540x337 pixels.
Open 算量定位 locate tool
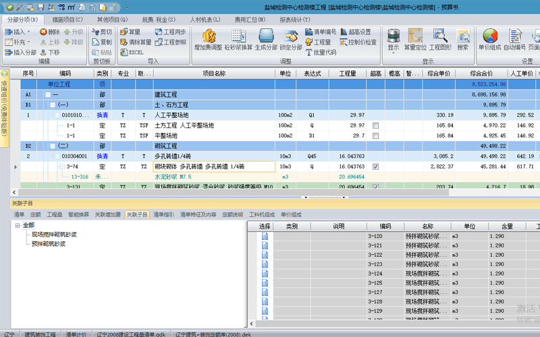(415, 40)
